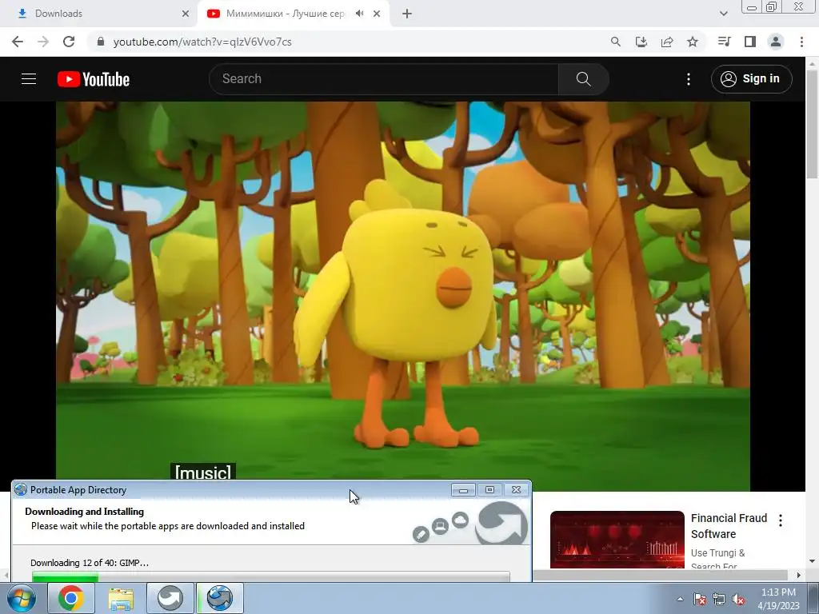Click the page vertical scrollbar thumb
Image resolution: width=819 pixels, height=614 pixels.
tap(813, 124)
